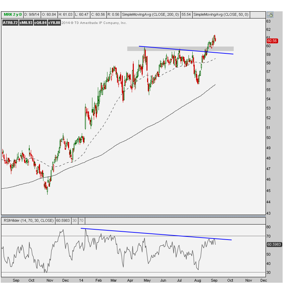Click the first Nov label on time axis
Image resolution: width=284 pixels, height=294 pixels.
pyautogui.click(x=50, y=280)
